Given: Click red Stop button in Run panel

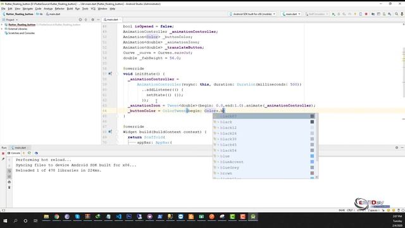Looking at the screenshot, I should (x=3, y=153).
